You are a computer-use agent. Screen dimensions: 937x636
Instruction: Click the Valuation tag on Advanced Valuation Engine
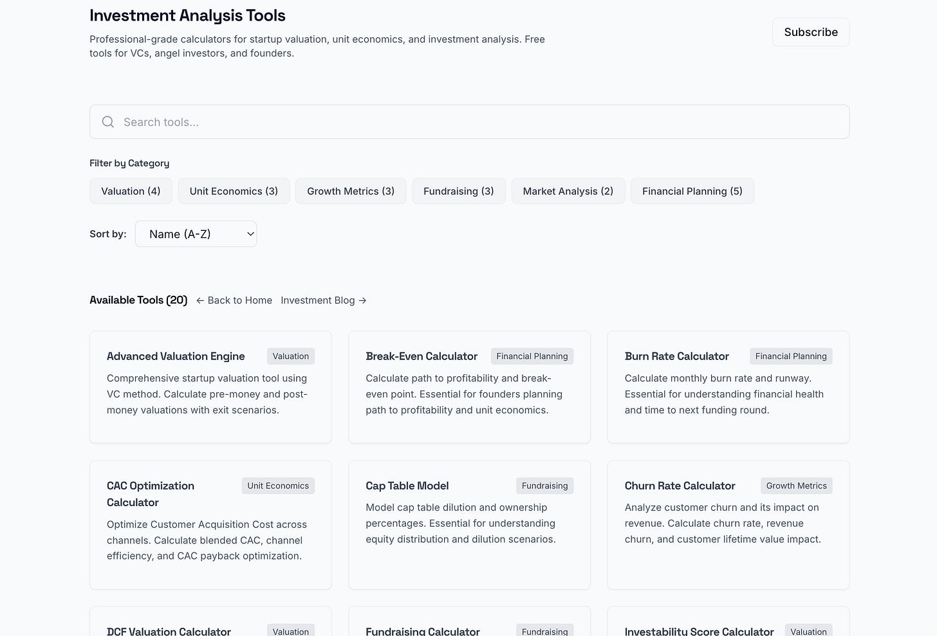[291, 356]
